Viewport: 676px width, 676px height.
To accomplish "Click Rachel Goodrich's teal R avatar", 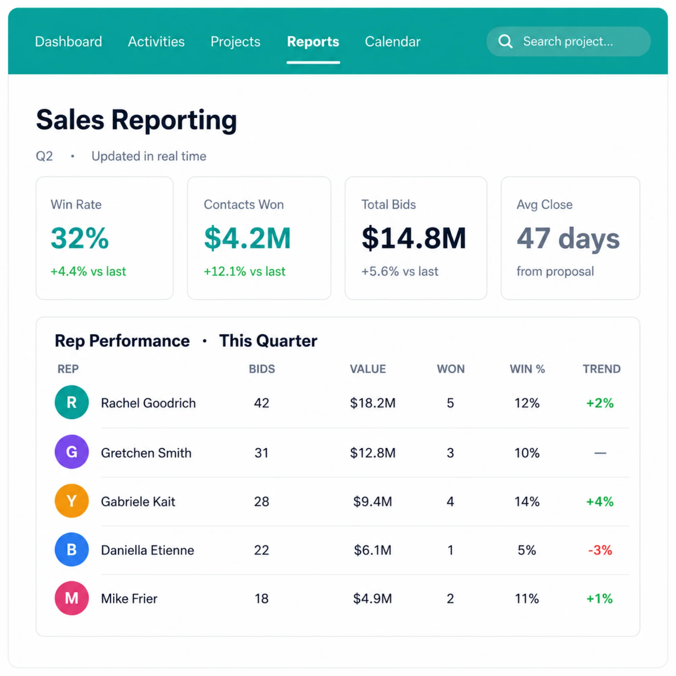I will coord(72,402).
